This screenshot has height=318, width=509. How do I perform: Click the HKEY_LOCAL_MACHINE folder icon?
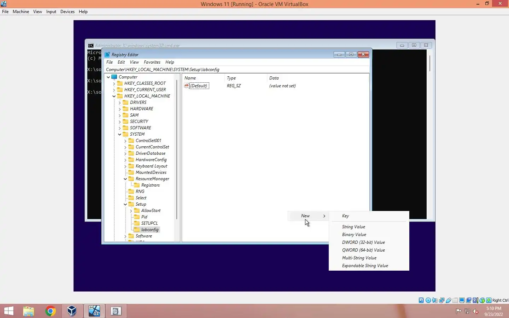(x=120, y=96)
